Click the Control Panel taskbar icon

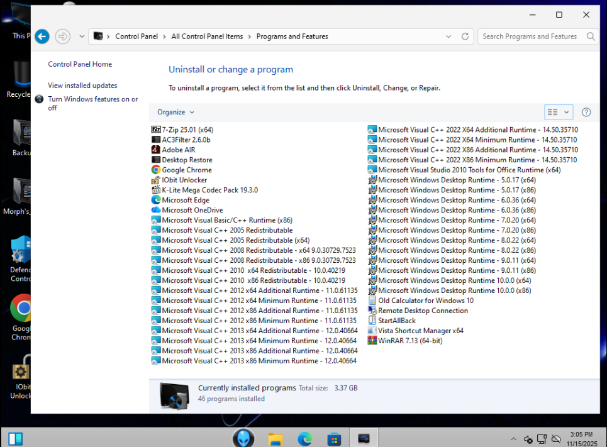(364, 438)
